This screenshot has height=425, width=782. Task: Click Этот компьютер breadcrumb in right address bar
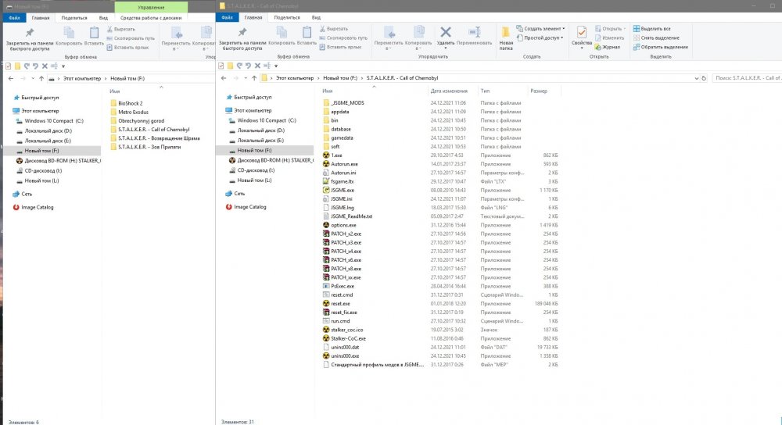pos(295,78)
